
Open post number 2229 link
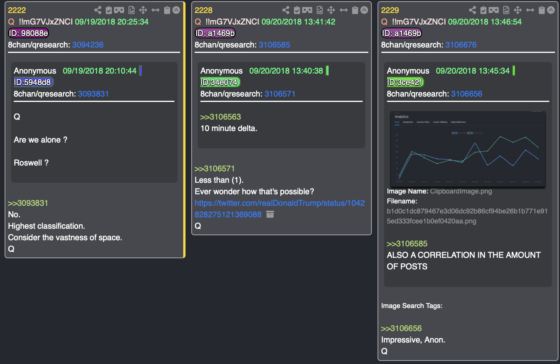[x=390, y=10]
